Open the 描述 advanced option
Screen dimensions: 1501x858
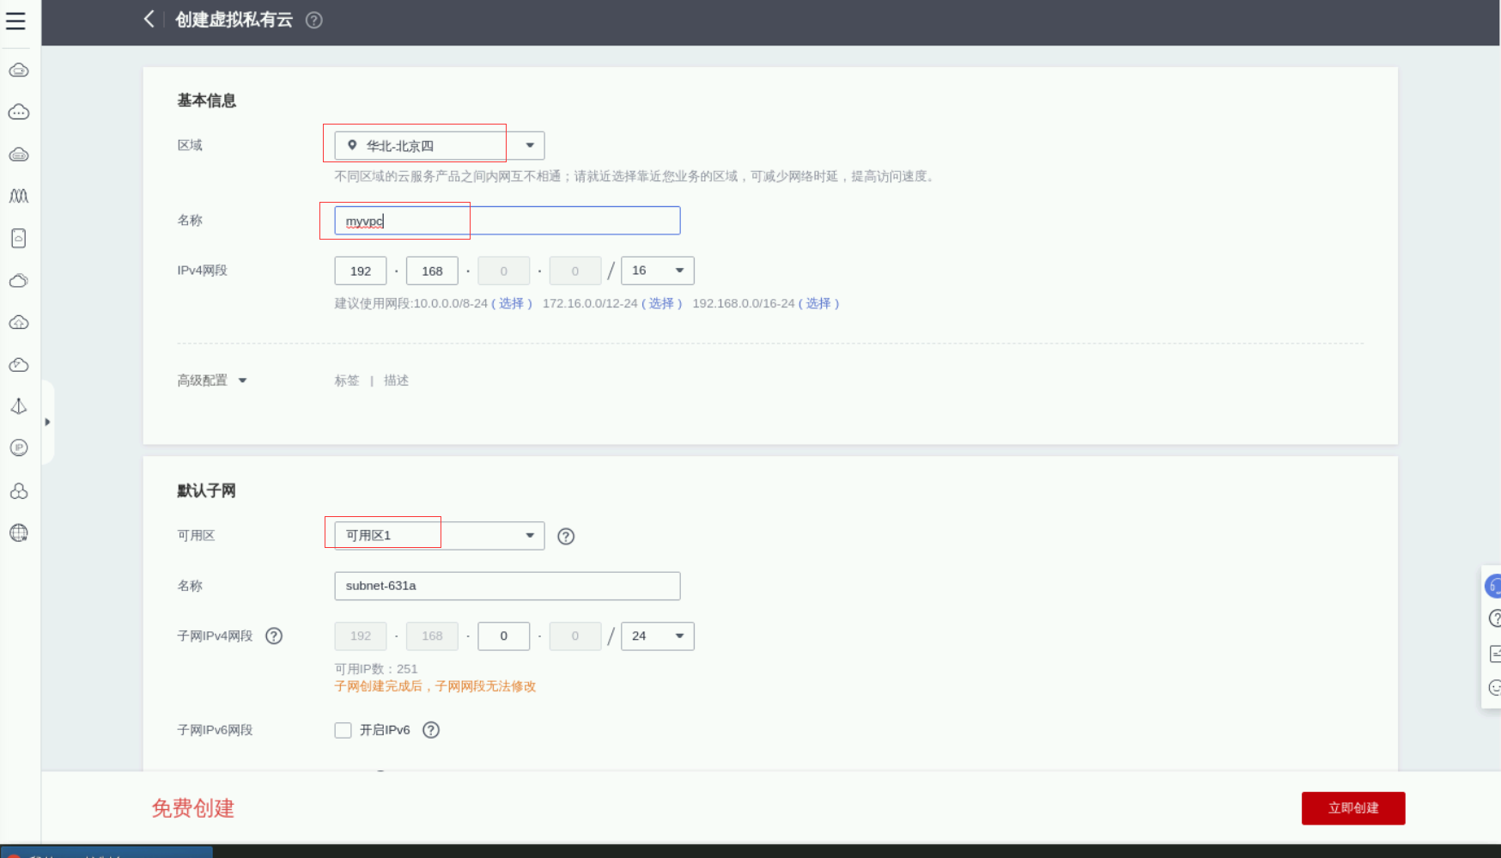[396, 380]
